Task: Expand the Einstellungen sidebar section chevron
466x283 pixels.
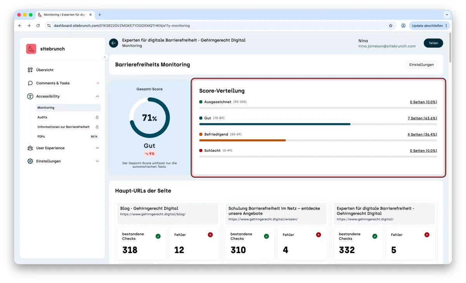Action: pos(97,161)
